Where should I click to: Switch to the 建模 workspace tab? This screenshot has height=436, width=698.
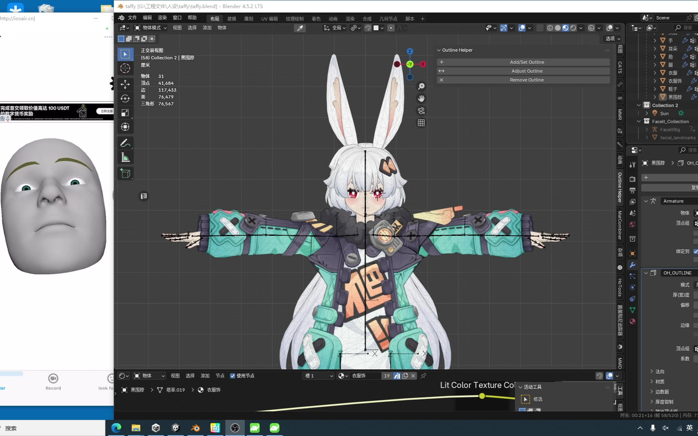point(232,19)
